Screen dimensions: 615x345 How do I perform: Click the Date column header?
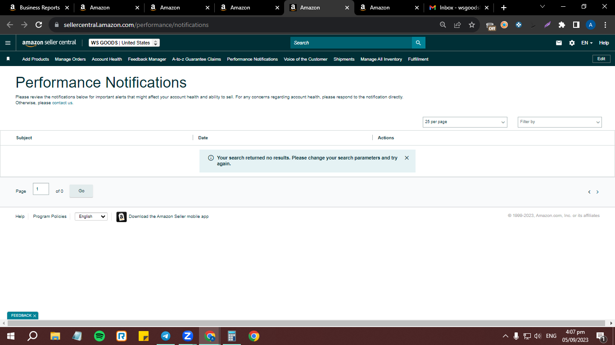[x=203, y=138]
